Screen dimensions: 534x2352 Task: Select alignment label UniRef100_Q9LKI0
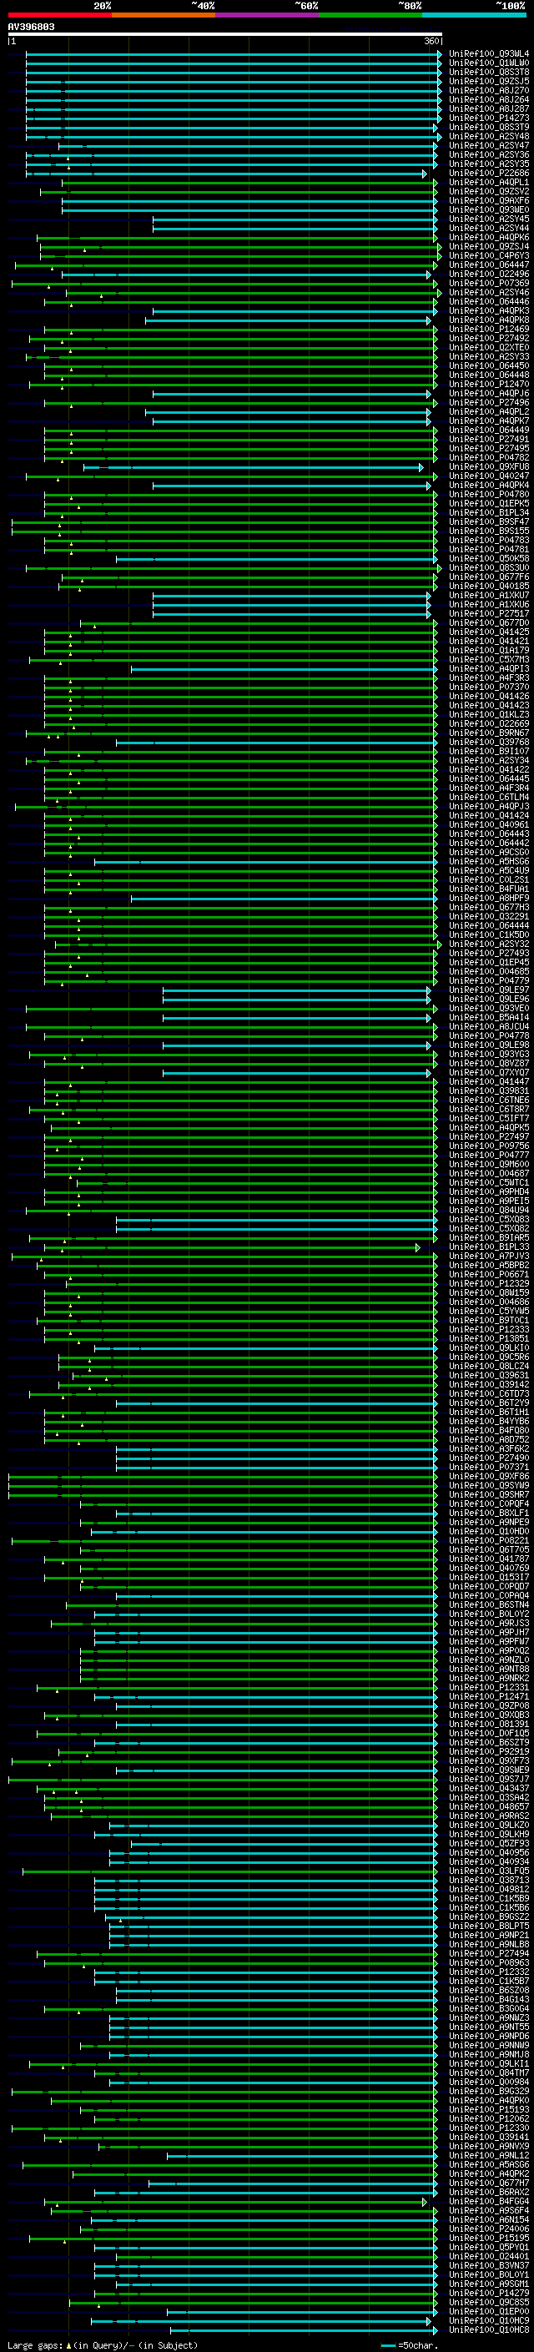[x=488, y=1347]
